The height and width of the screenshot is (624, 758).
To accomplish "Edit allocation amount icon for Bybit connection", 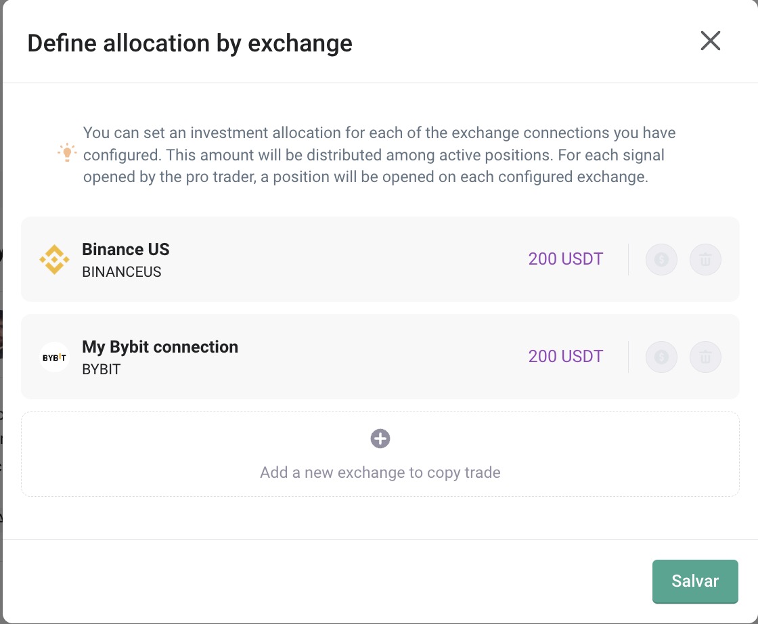I will point(661,357).
